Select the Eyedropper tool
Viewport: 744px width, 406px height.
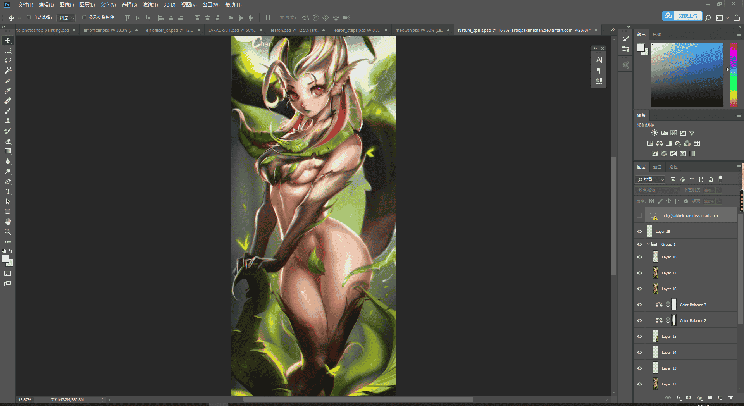(8, 91)
